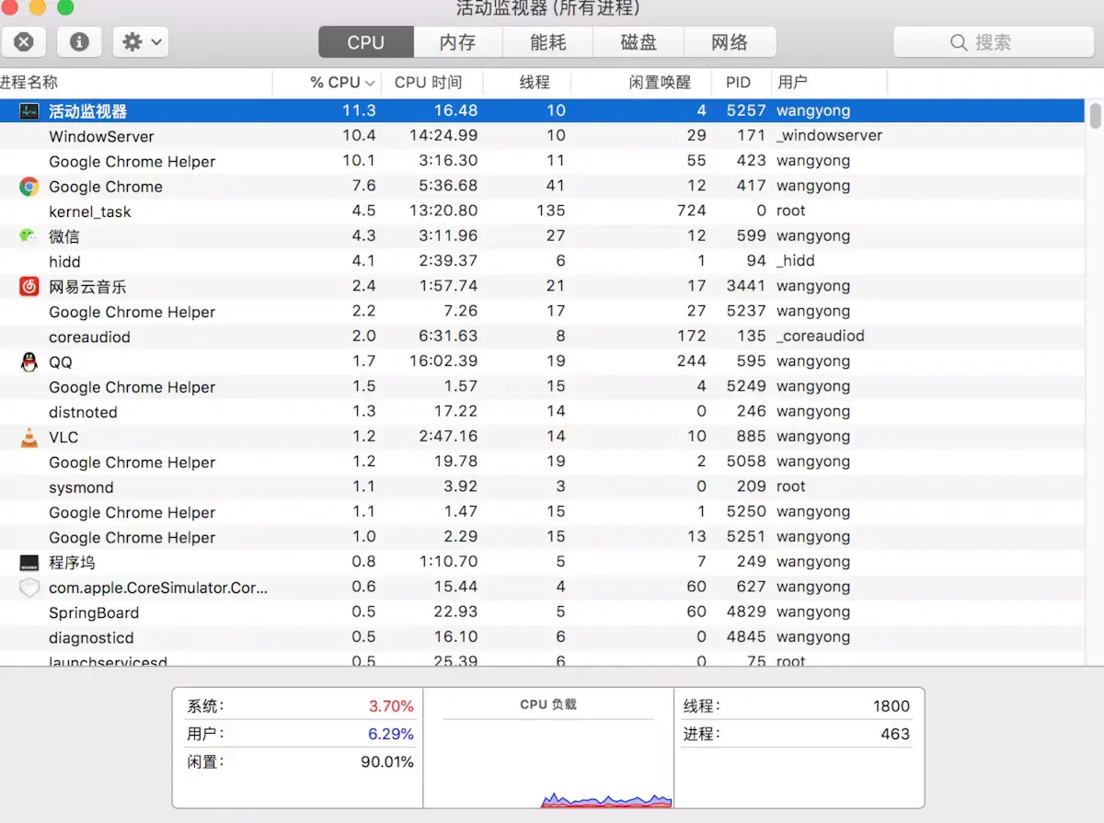Click the 活动监视器 app icon in list

pyautogui.click(x=29, y=111)
